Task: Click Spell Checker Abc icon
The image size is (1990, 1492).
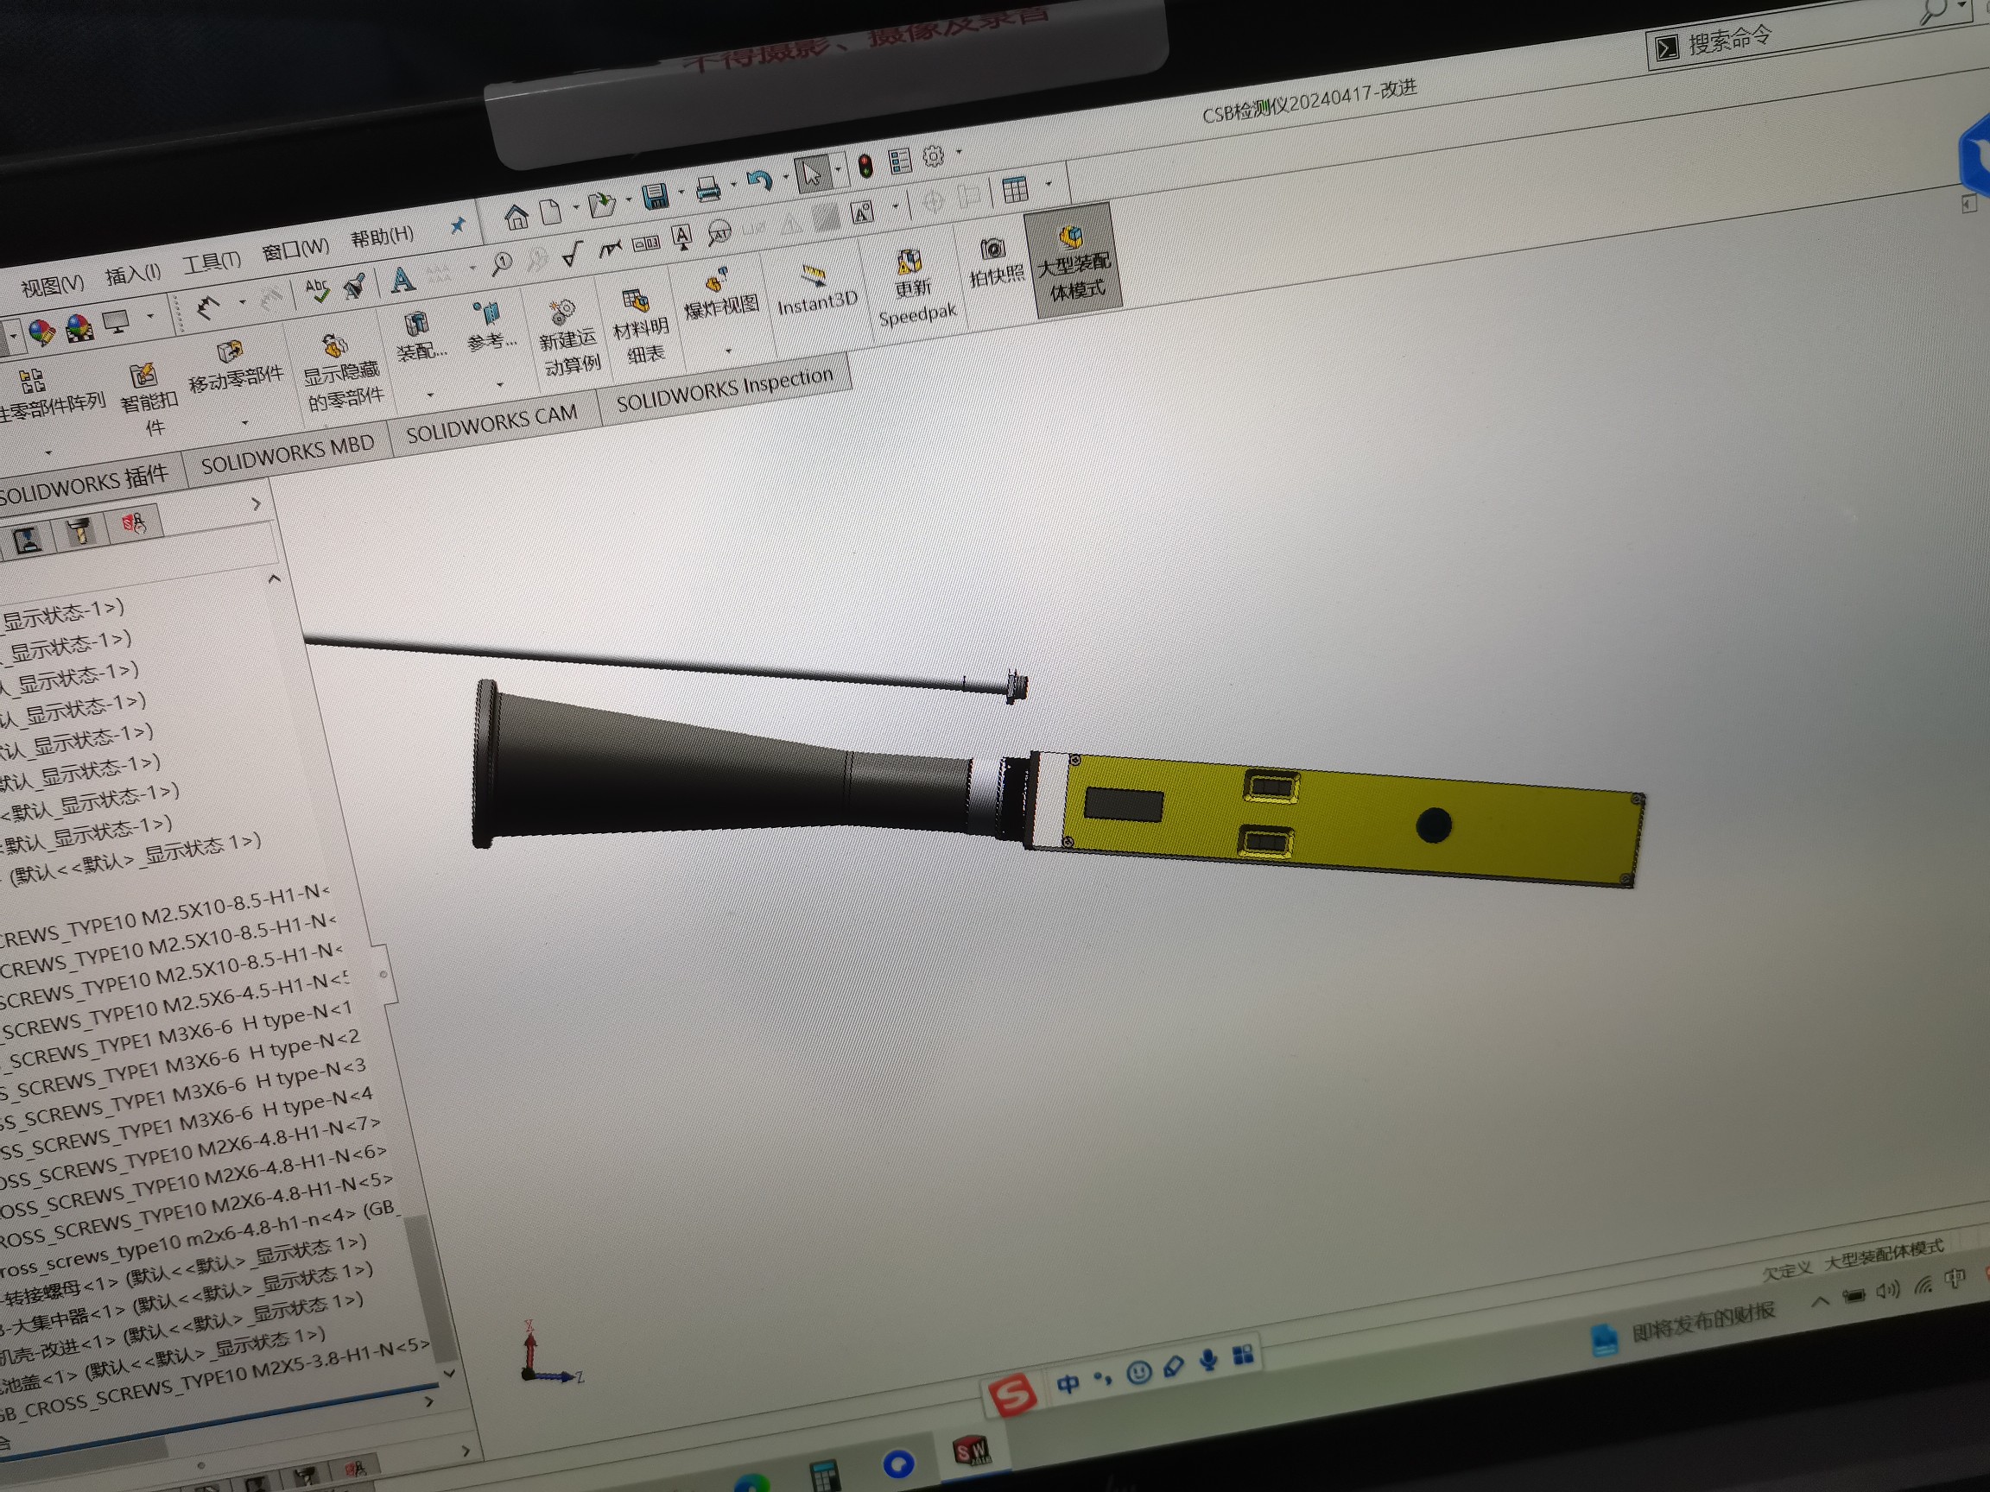Action: tap(317, 290)
